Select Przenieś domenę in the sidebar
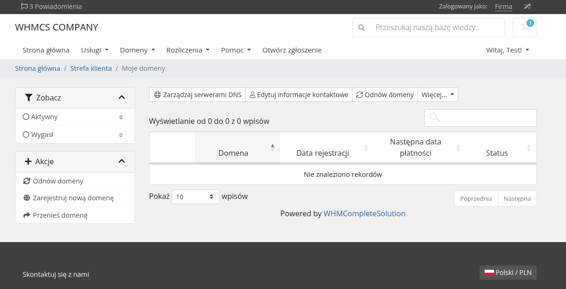Image resolution: width=566 pixels, height=289 pixels. (x=60, y=215)
